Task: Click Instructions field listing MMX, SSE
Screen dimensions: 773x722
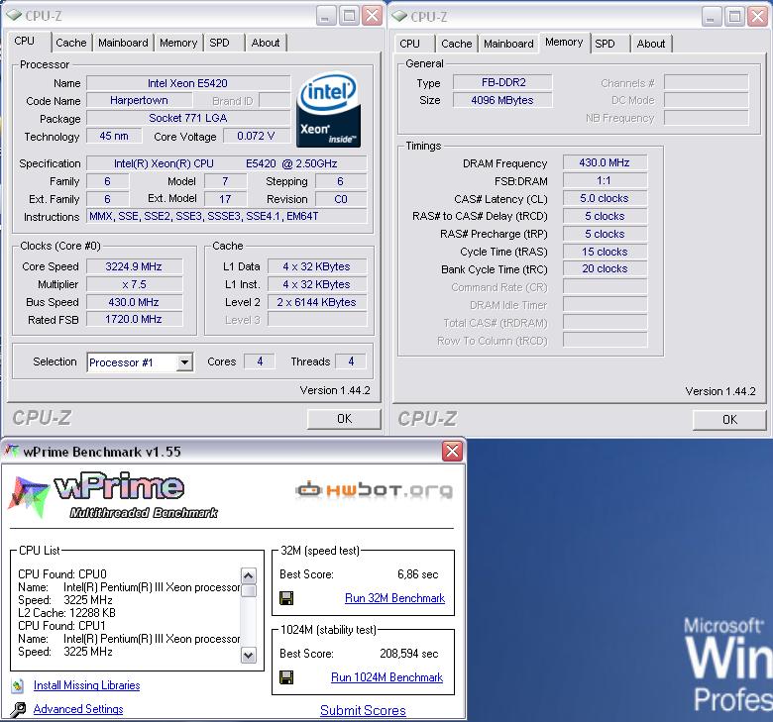Action: (227, 216)
